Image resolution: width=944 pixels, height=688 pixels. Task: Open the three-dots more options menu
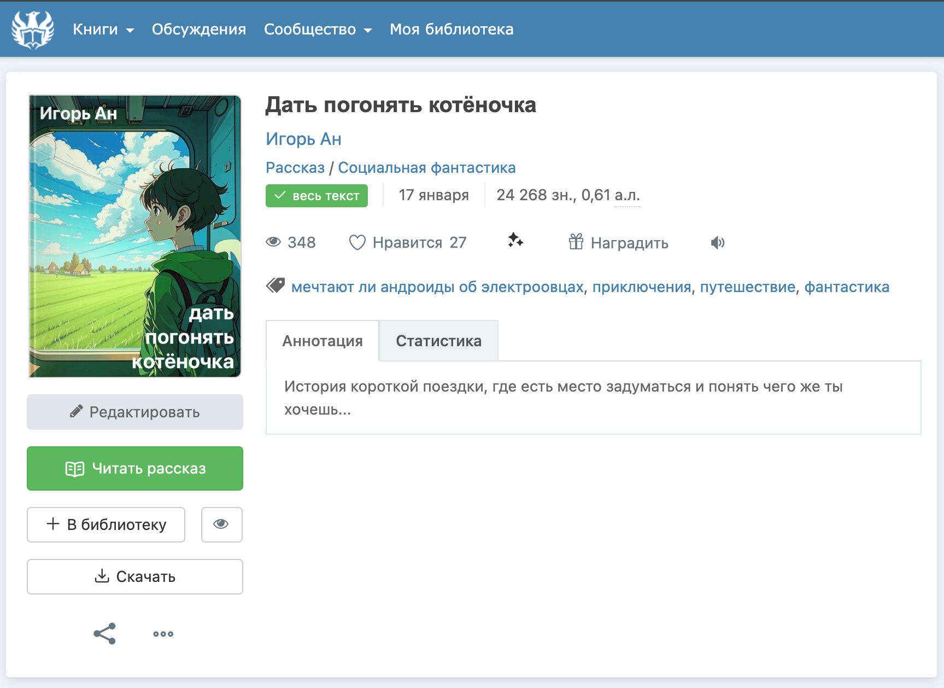(163, 634)
